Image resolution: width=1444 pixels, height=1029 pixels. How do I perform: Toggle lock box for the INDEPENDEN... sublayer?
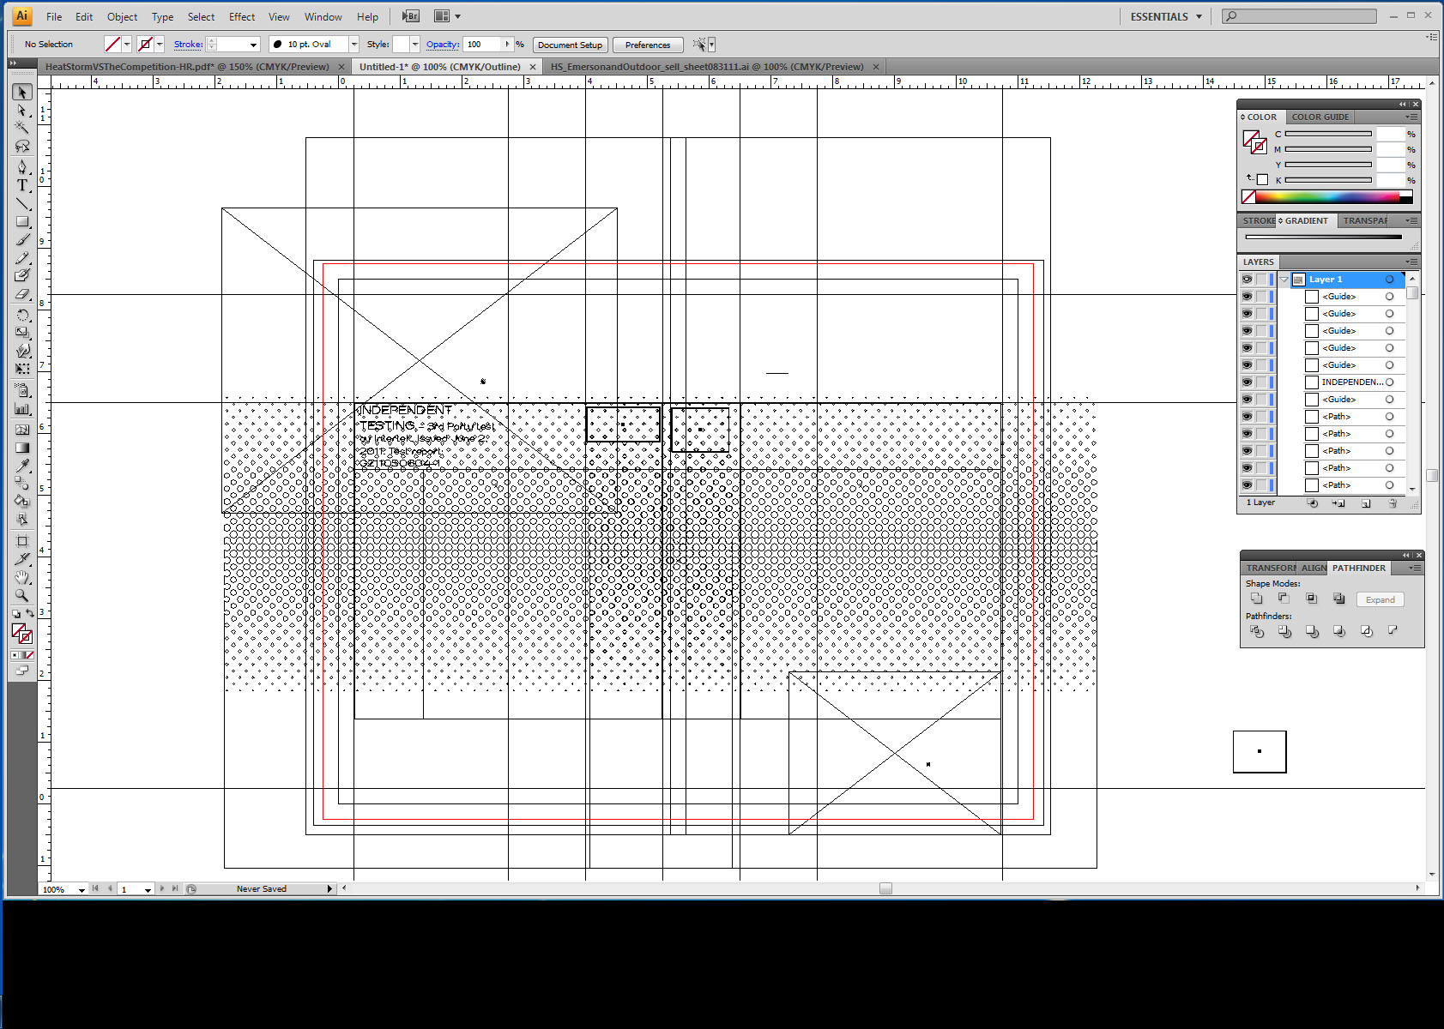tap(1261, 382)
